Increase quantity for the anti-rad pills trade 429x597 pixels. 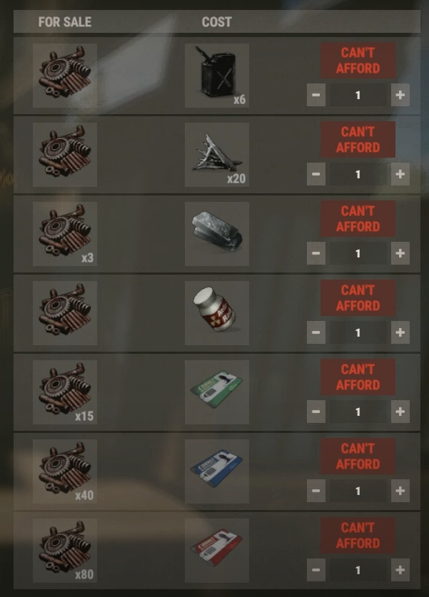(x=400, y=332)
